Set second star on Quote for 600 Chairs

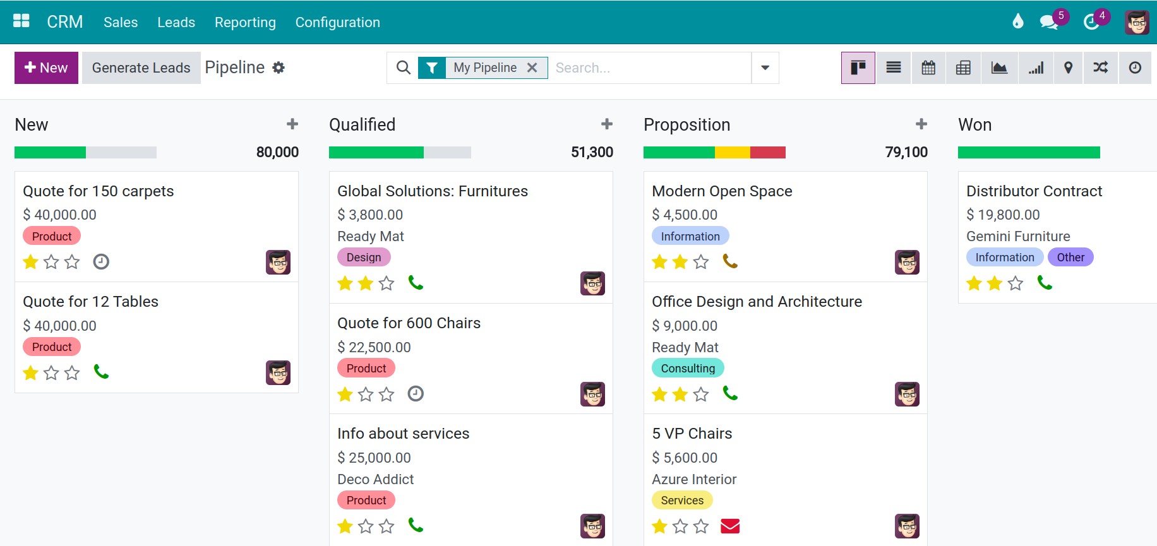(366, 395)
